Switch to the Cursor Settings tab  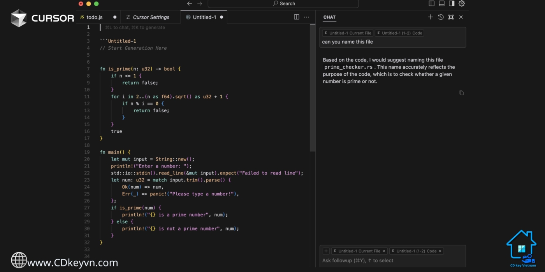[x=151, y=17]
